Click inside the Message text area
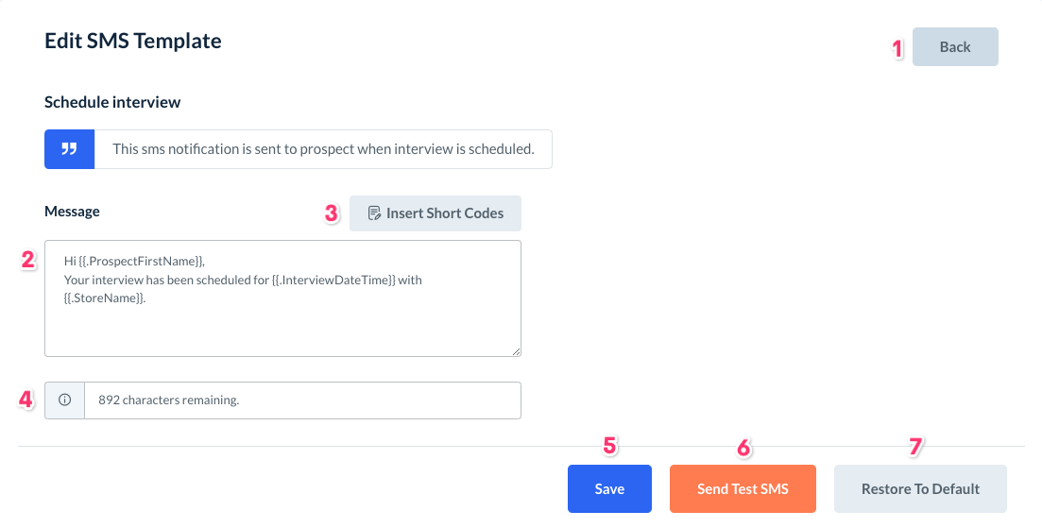 pos(282,326)
